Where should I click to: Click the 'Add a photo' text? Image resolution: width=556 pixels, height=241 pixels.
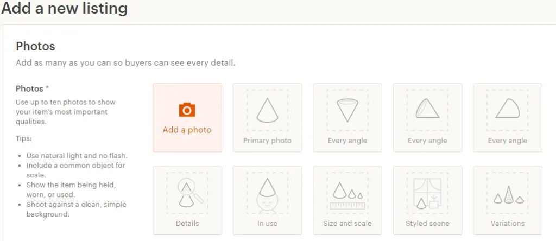187,130
